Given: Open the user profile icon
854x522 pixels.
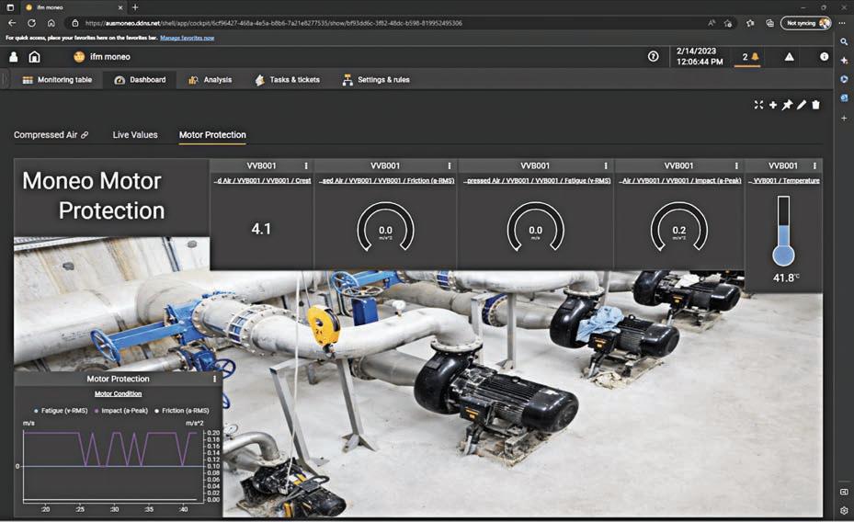Looking at the screenshot, I should [14, 57].
